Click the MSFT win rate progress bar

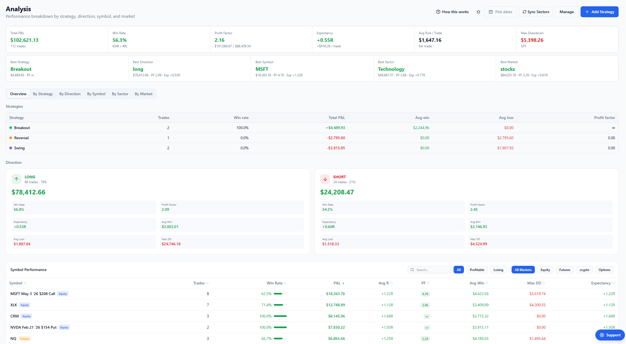coord(280,294)
